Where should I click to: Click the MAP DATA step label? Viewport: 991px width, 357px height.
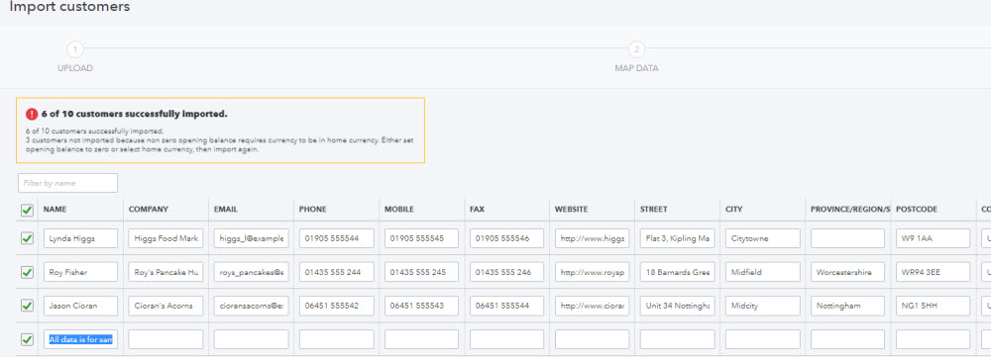636,68
